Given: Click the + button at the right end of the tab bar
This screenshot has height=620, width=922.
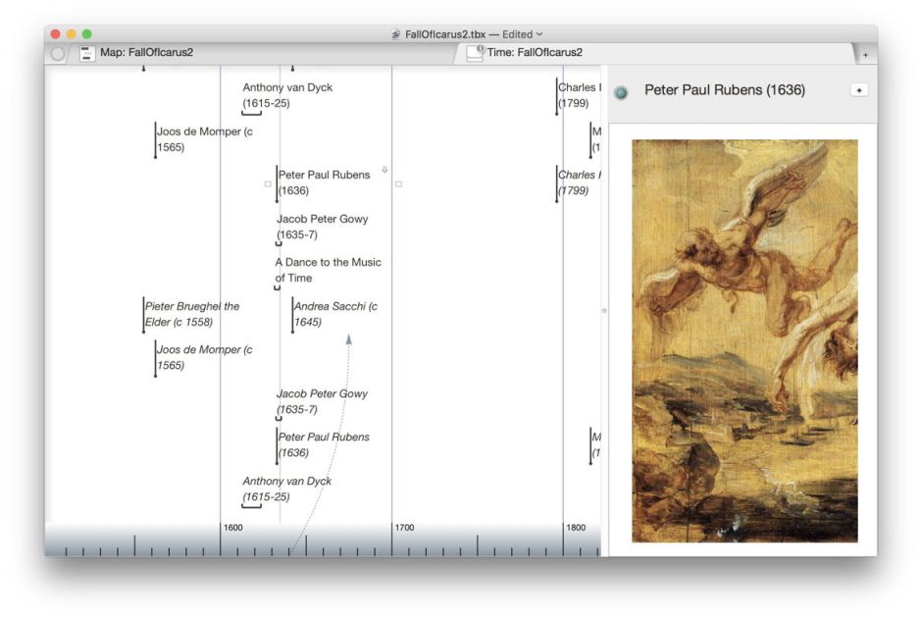Looking at the screenshot, I should [x=865, y=54].
